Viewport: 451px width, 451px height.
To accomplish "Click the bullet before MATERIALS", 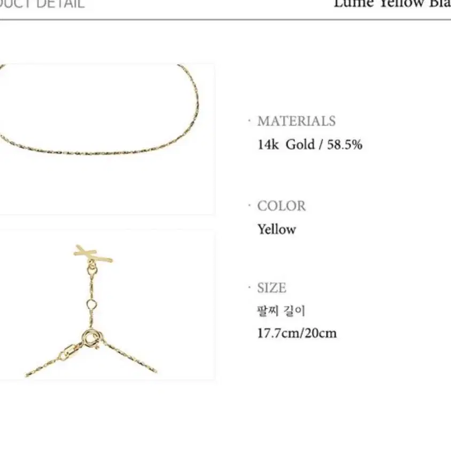I will click(250, 121).
